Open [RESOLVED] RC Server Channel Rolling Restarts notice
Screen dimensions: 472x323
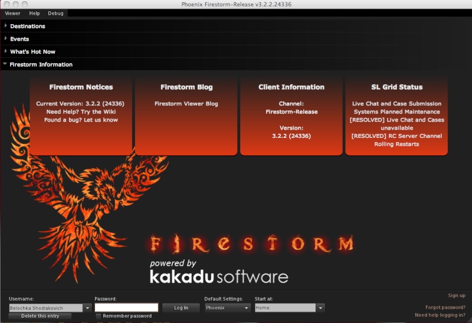[x=396, y=140]
